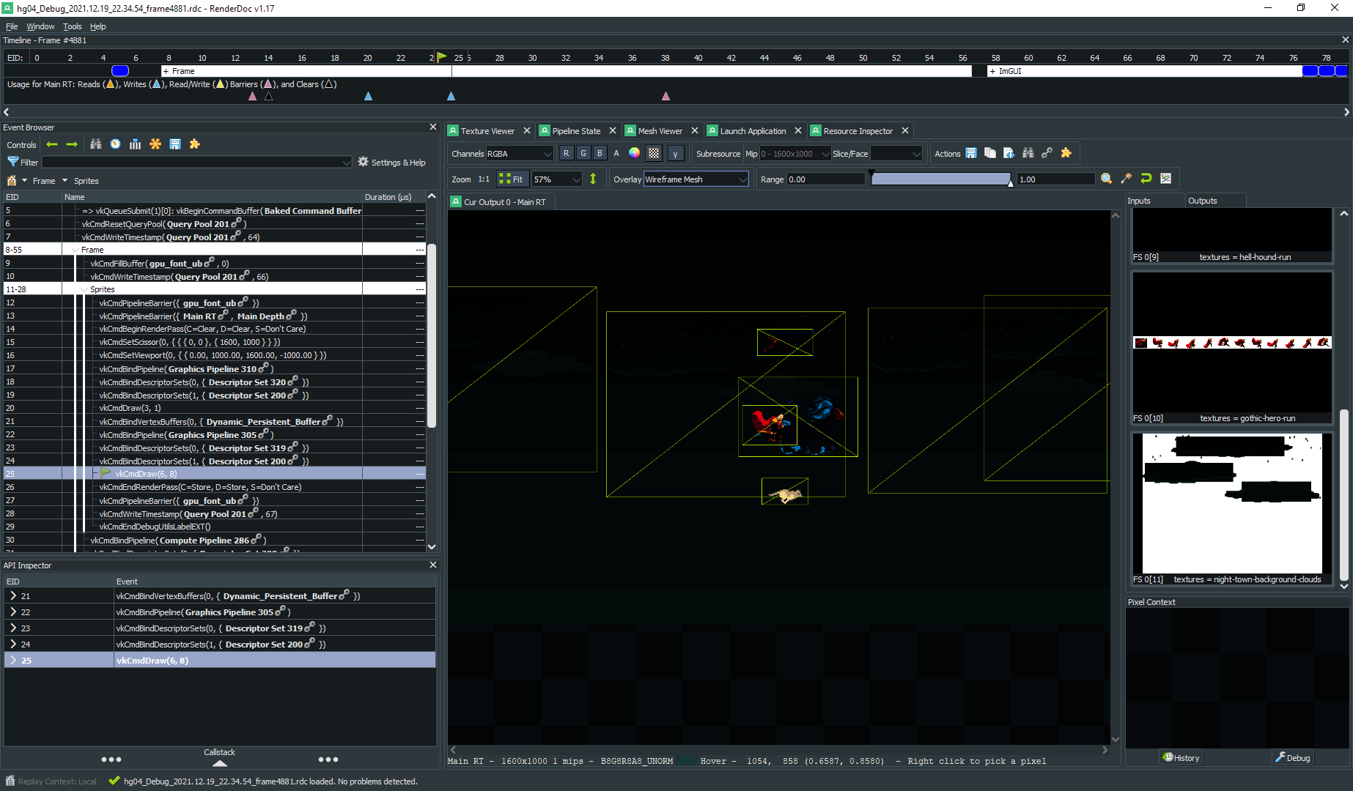This screenshot has height=791, width=1353.
Task: Click the white point handle on range slider
Action: pyautogui.click(x=1011, y=182)
